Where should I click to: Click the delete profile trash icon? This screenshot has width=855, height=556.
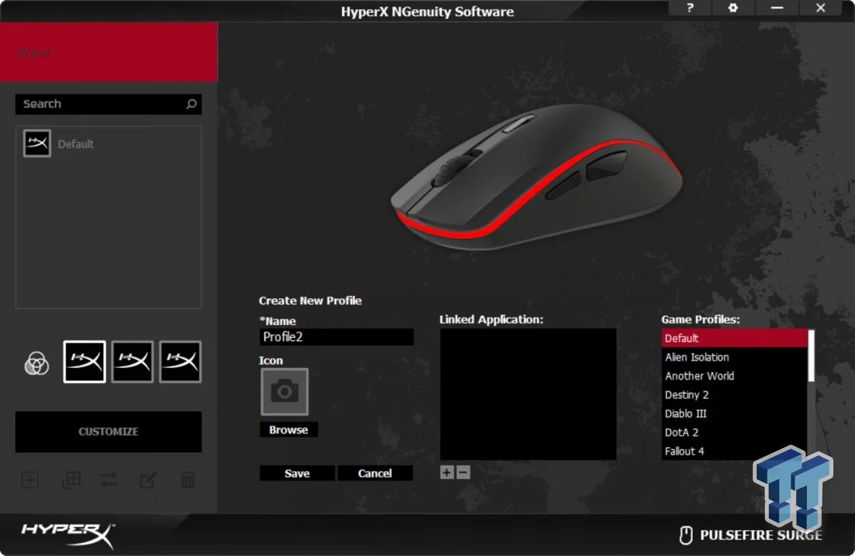pos(188,480)
